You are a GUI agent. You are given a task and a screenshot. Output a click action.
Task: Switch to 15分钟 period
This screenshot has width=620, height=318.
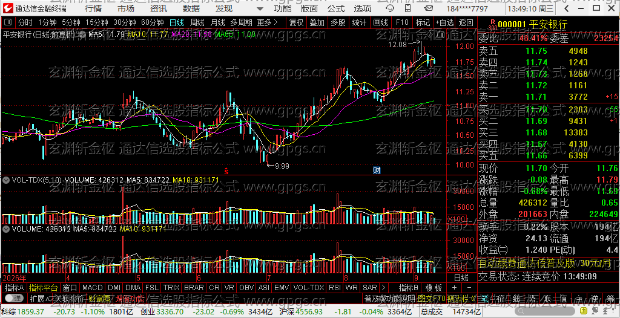pyautogui.click(x=96, y=23)
